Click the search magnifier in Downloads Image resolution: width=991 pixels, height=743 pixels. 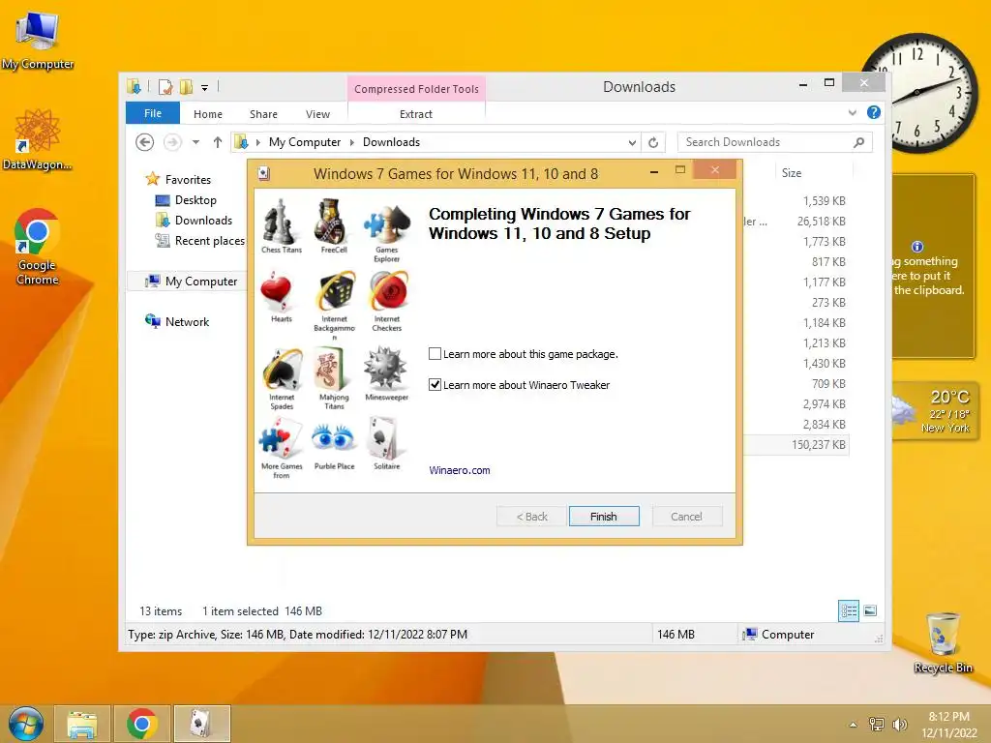(x=858, y=142)
